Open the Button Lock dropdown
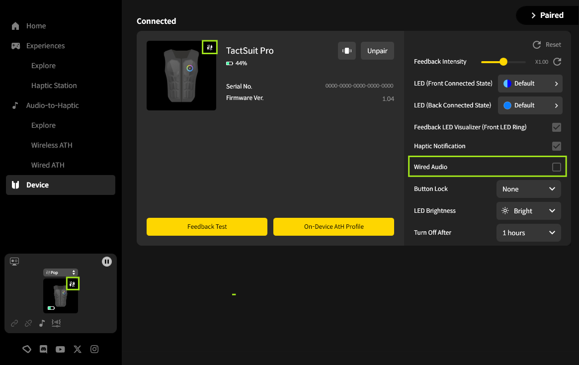 click(x=528, y=189)
